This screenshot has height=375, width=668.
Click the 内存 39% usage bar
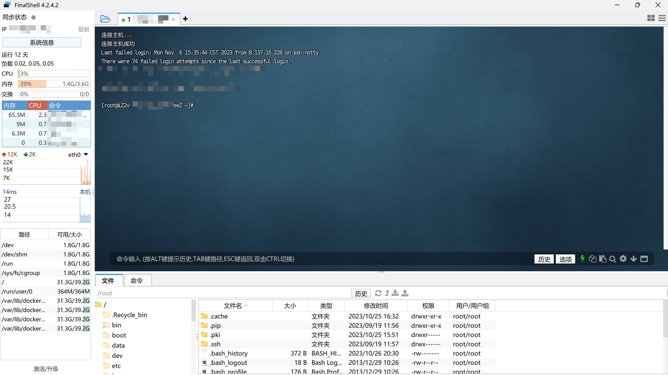click(54, 84)
